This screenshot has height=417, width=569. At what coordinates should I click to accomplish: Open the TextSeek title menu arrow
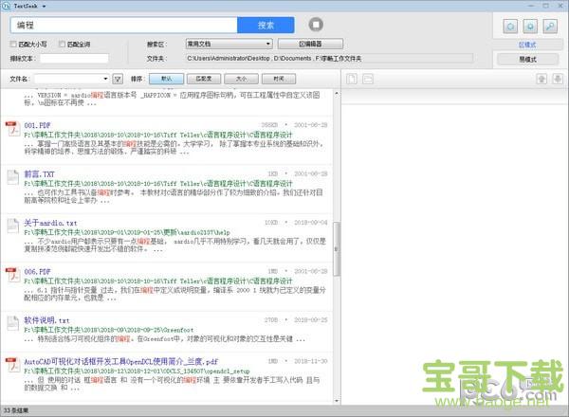tap(44, 7)
